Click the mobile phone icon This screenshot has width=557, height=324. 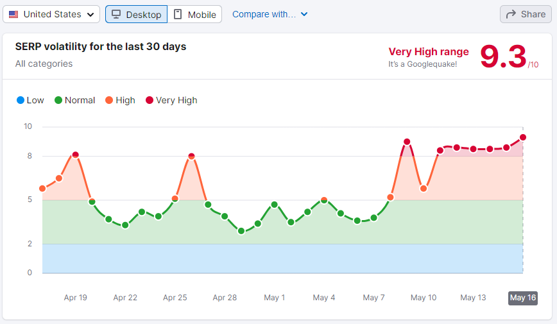point(178,14)
